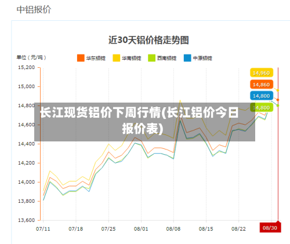The width and height of the screenshot is (290, 244).
Task: Click the orange 14,860 value tooltip
Action: [x=262, y=85]
